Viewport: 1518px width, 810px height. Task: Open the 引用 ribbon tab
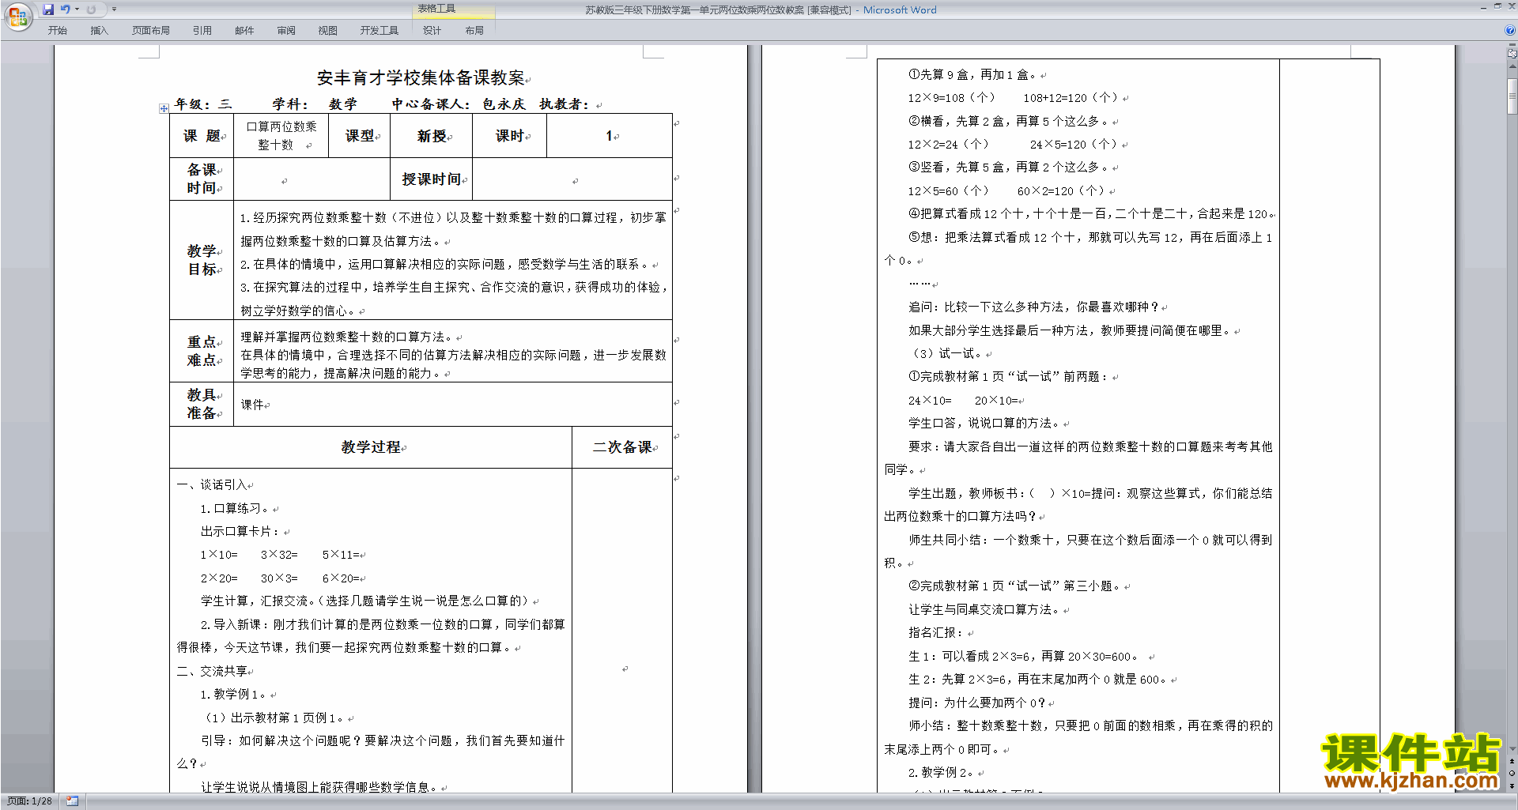(202, 30)
